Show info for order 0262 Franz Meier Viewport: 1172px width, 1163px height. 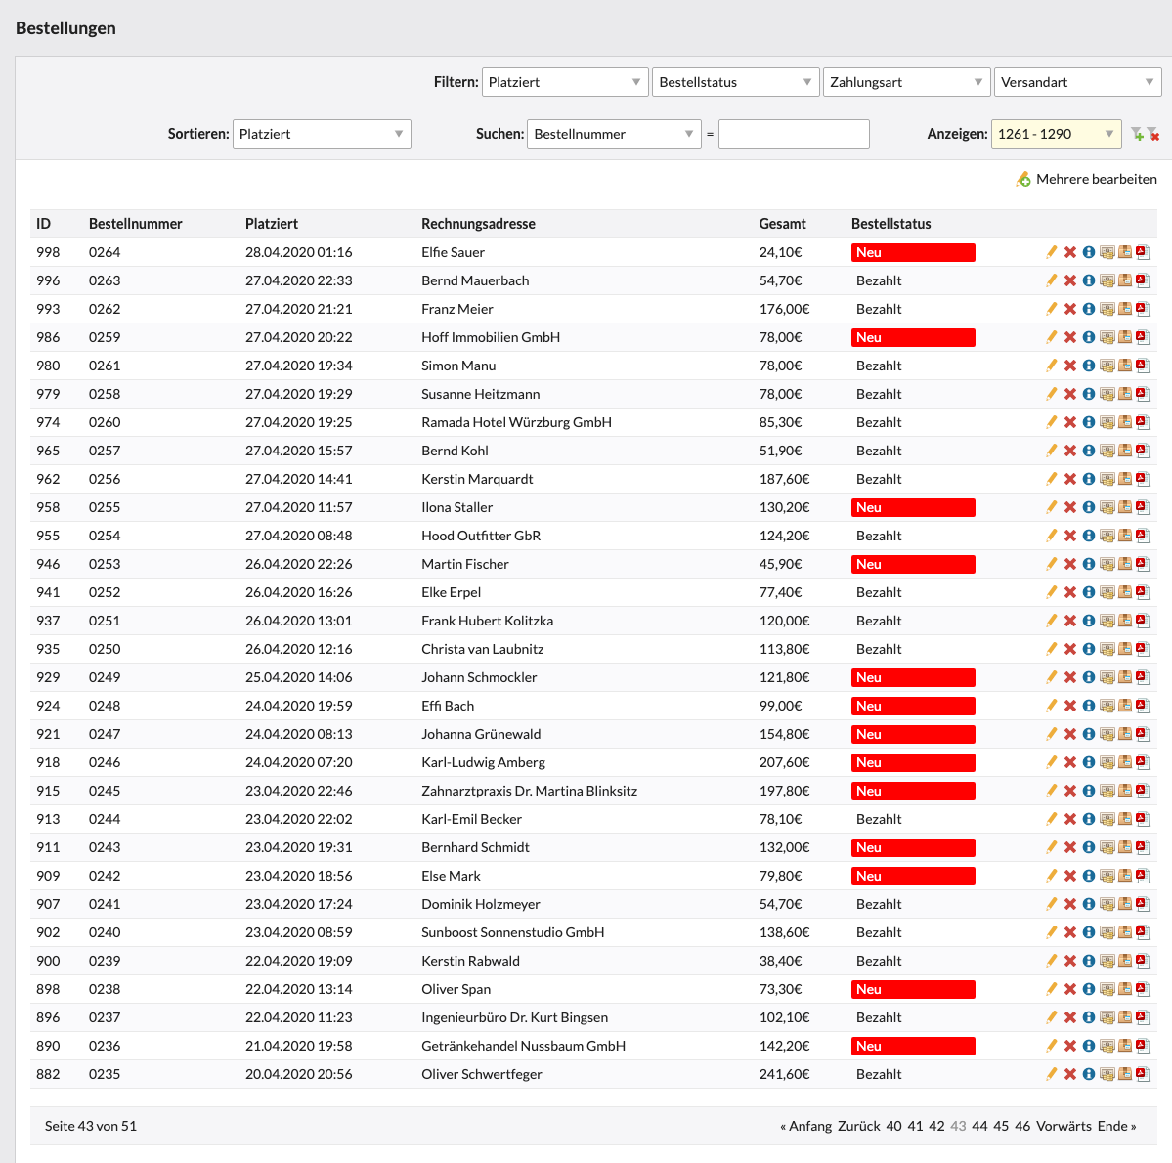click(x=1088, y=309)
